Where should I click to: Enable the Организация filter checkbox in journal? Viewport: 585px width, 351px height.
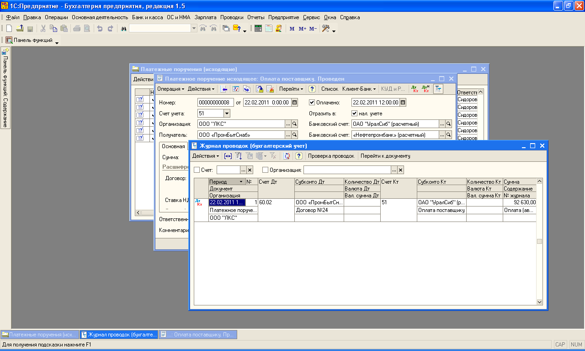coord(265,170)
